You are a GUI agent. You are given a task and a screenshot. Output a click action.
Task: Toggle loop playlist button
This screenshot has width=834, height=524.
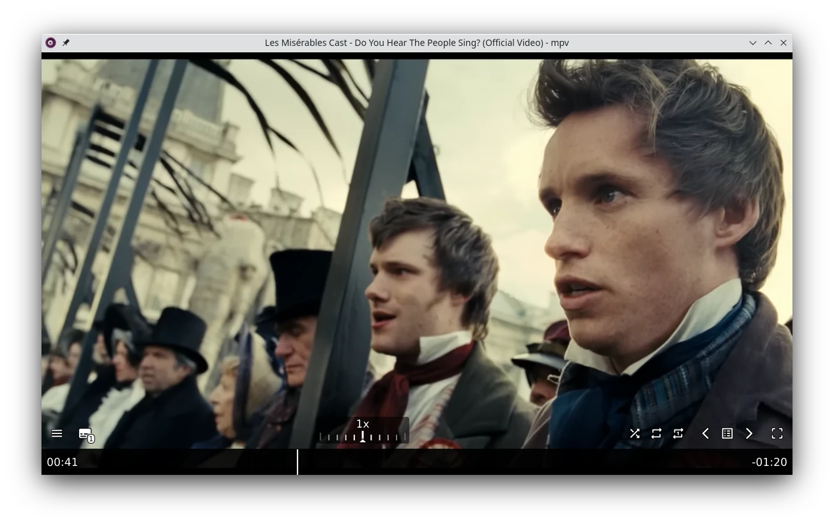[x=656, y=433]
